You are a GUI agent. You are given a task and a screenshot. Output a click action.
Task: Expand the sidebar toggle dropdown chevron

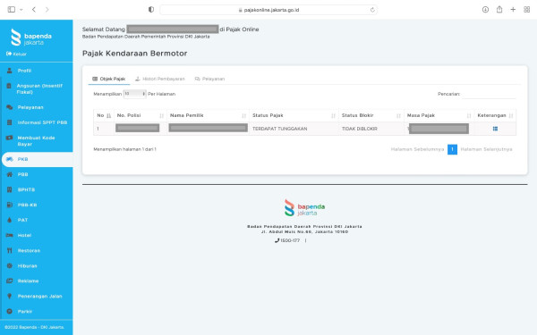click(x=21, y=10)
